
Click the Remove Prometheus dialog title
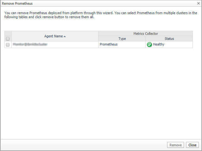tap(17, 3)
